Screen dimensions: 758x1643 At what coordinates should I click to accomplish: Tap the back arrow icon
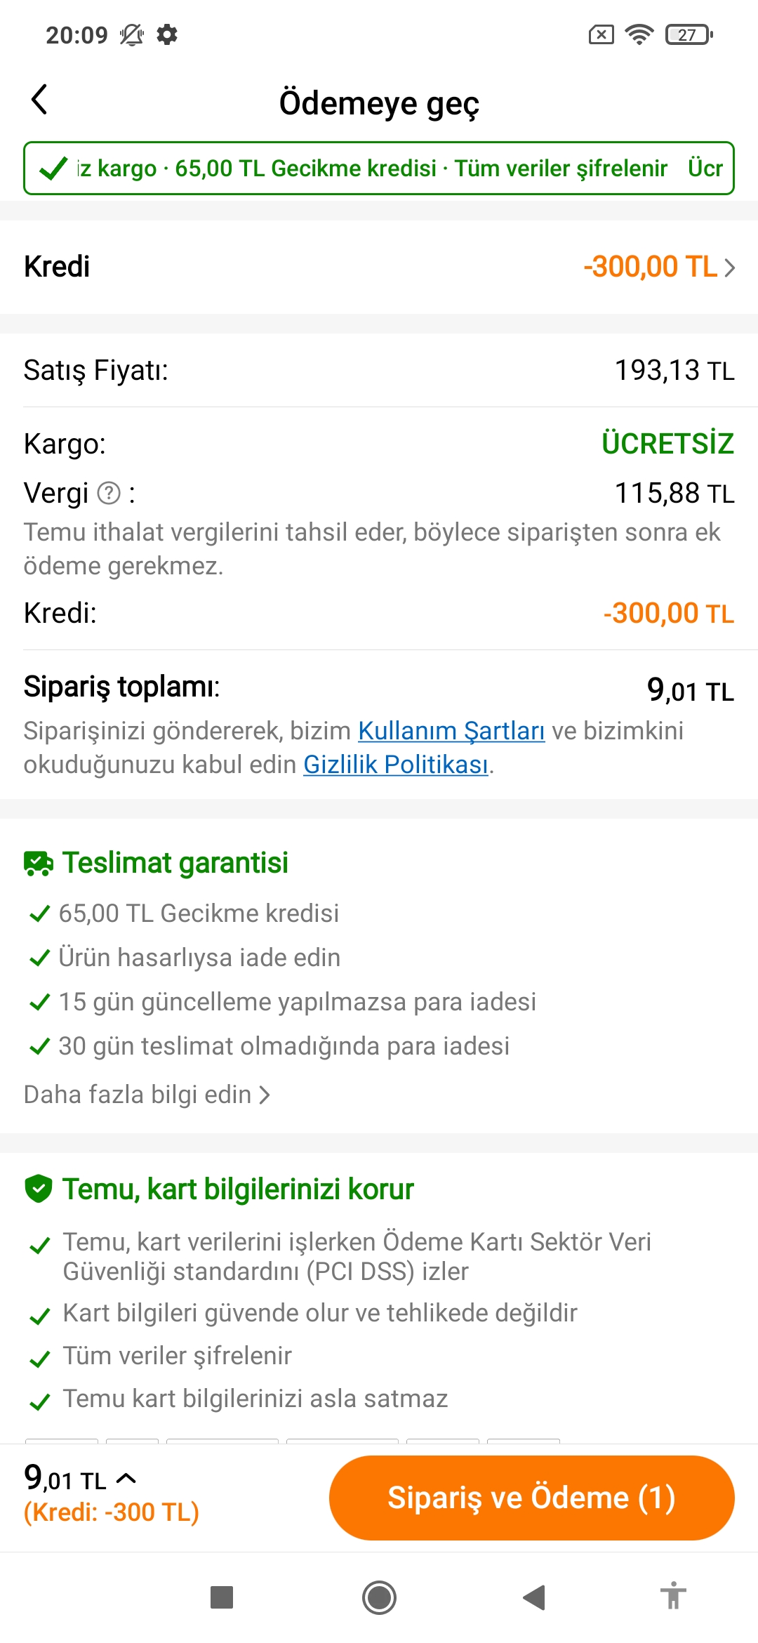pyautogui.click(x=40, y=100)
